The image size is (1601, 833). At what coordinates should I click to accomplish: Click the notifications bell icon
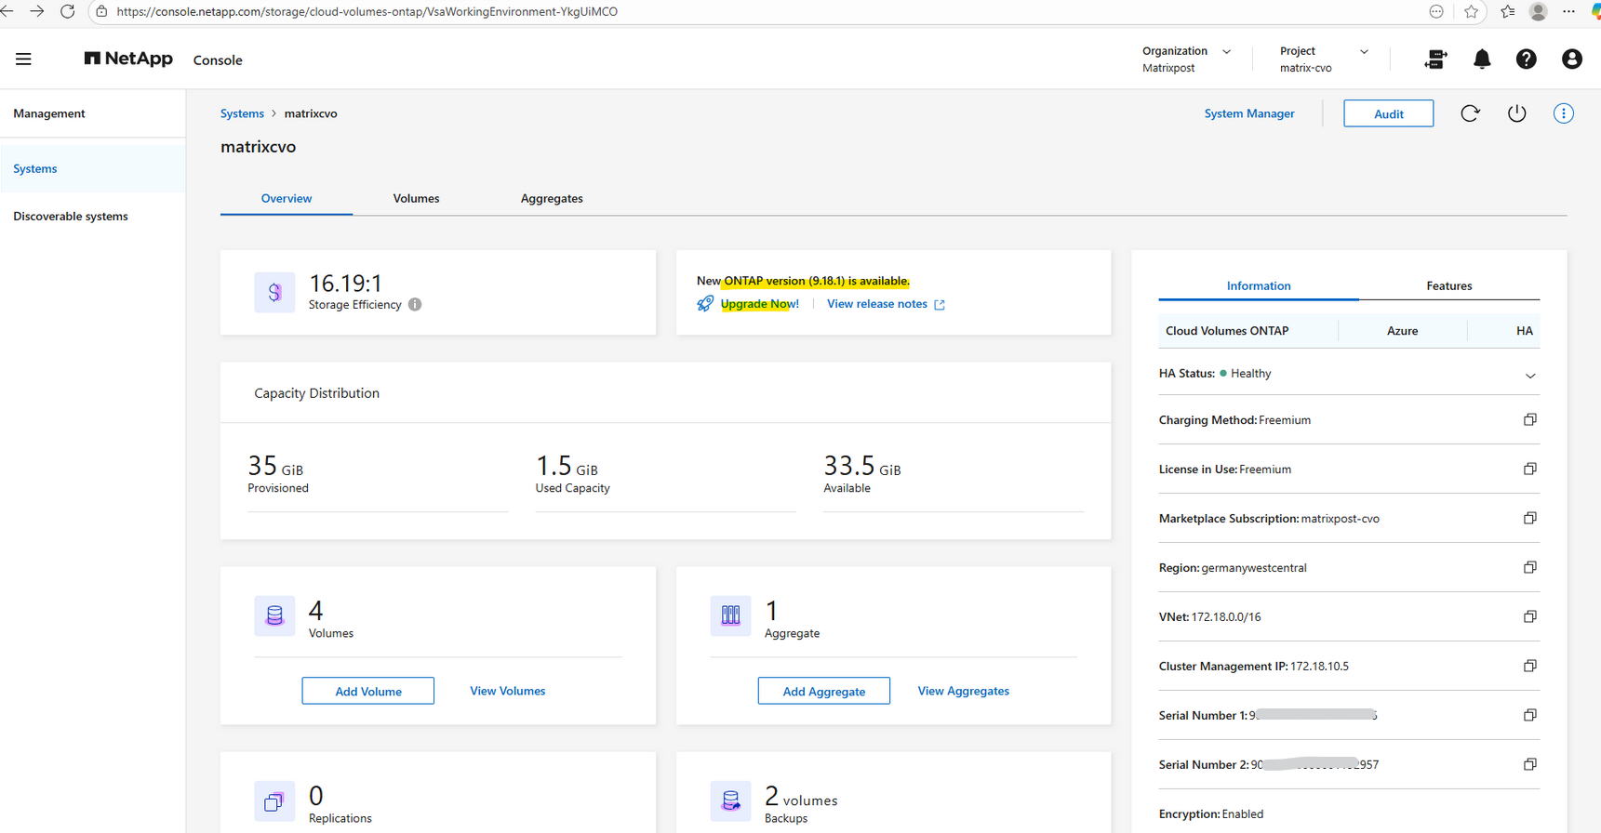tap(1481, 59)
